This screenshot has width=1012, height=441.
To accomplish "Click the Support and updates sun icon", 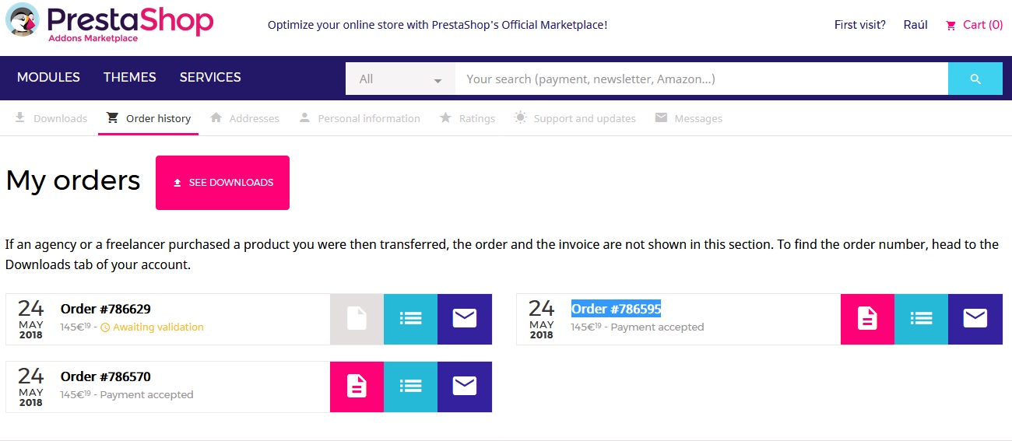I will pyautogui.click(x=520, y=117).
